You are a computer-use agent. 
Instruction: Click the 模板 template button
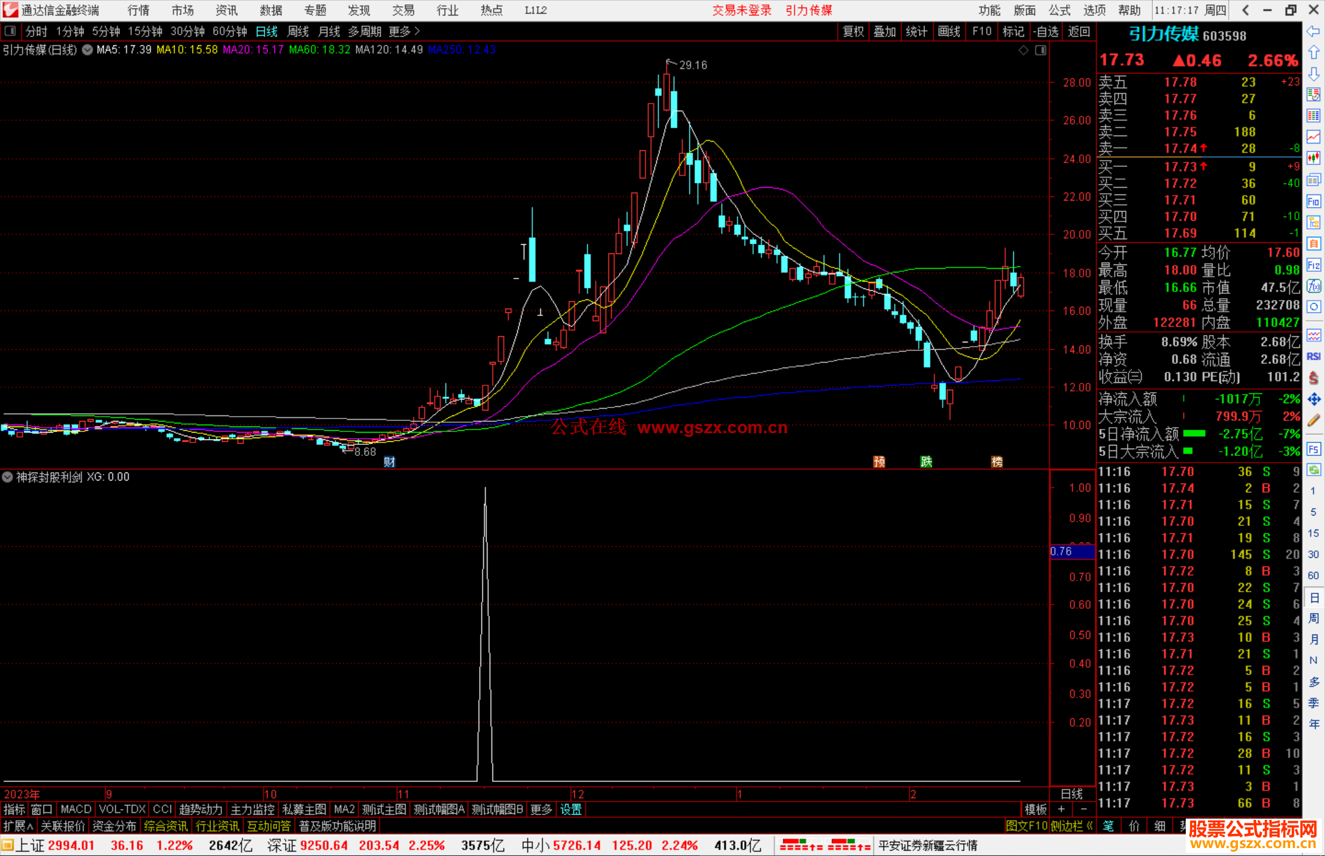[1035, 809]
